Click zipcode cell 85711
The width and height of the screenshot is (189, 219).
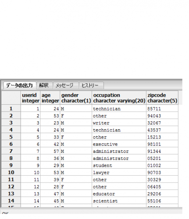[x=162, y=109]
